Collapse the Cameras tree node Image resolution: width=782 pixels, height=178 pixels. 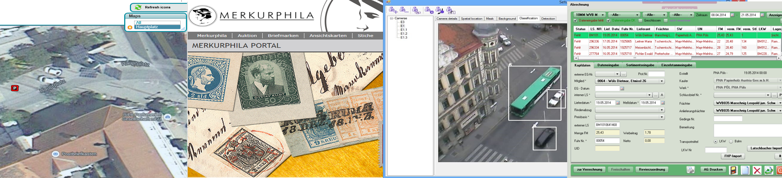pos(392,18)
